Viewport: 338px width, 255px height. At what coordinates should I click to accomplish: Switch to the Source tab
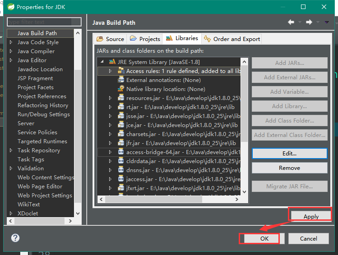[110, 39]
